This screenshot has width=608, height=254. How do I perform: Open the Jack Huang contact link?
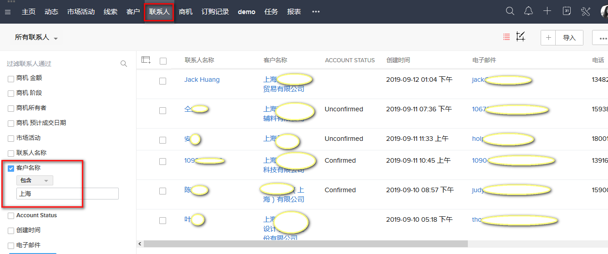pos(202,80)
